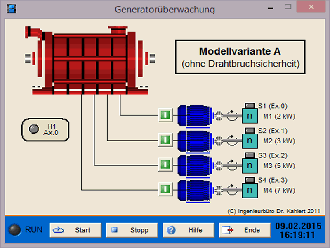Click the blue M1 motor graphic

click(194, 115)
